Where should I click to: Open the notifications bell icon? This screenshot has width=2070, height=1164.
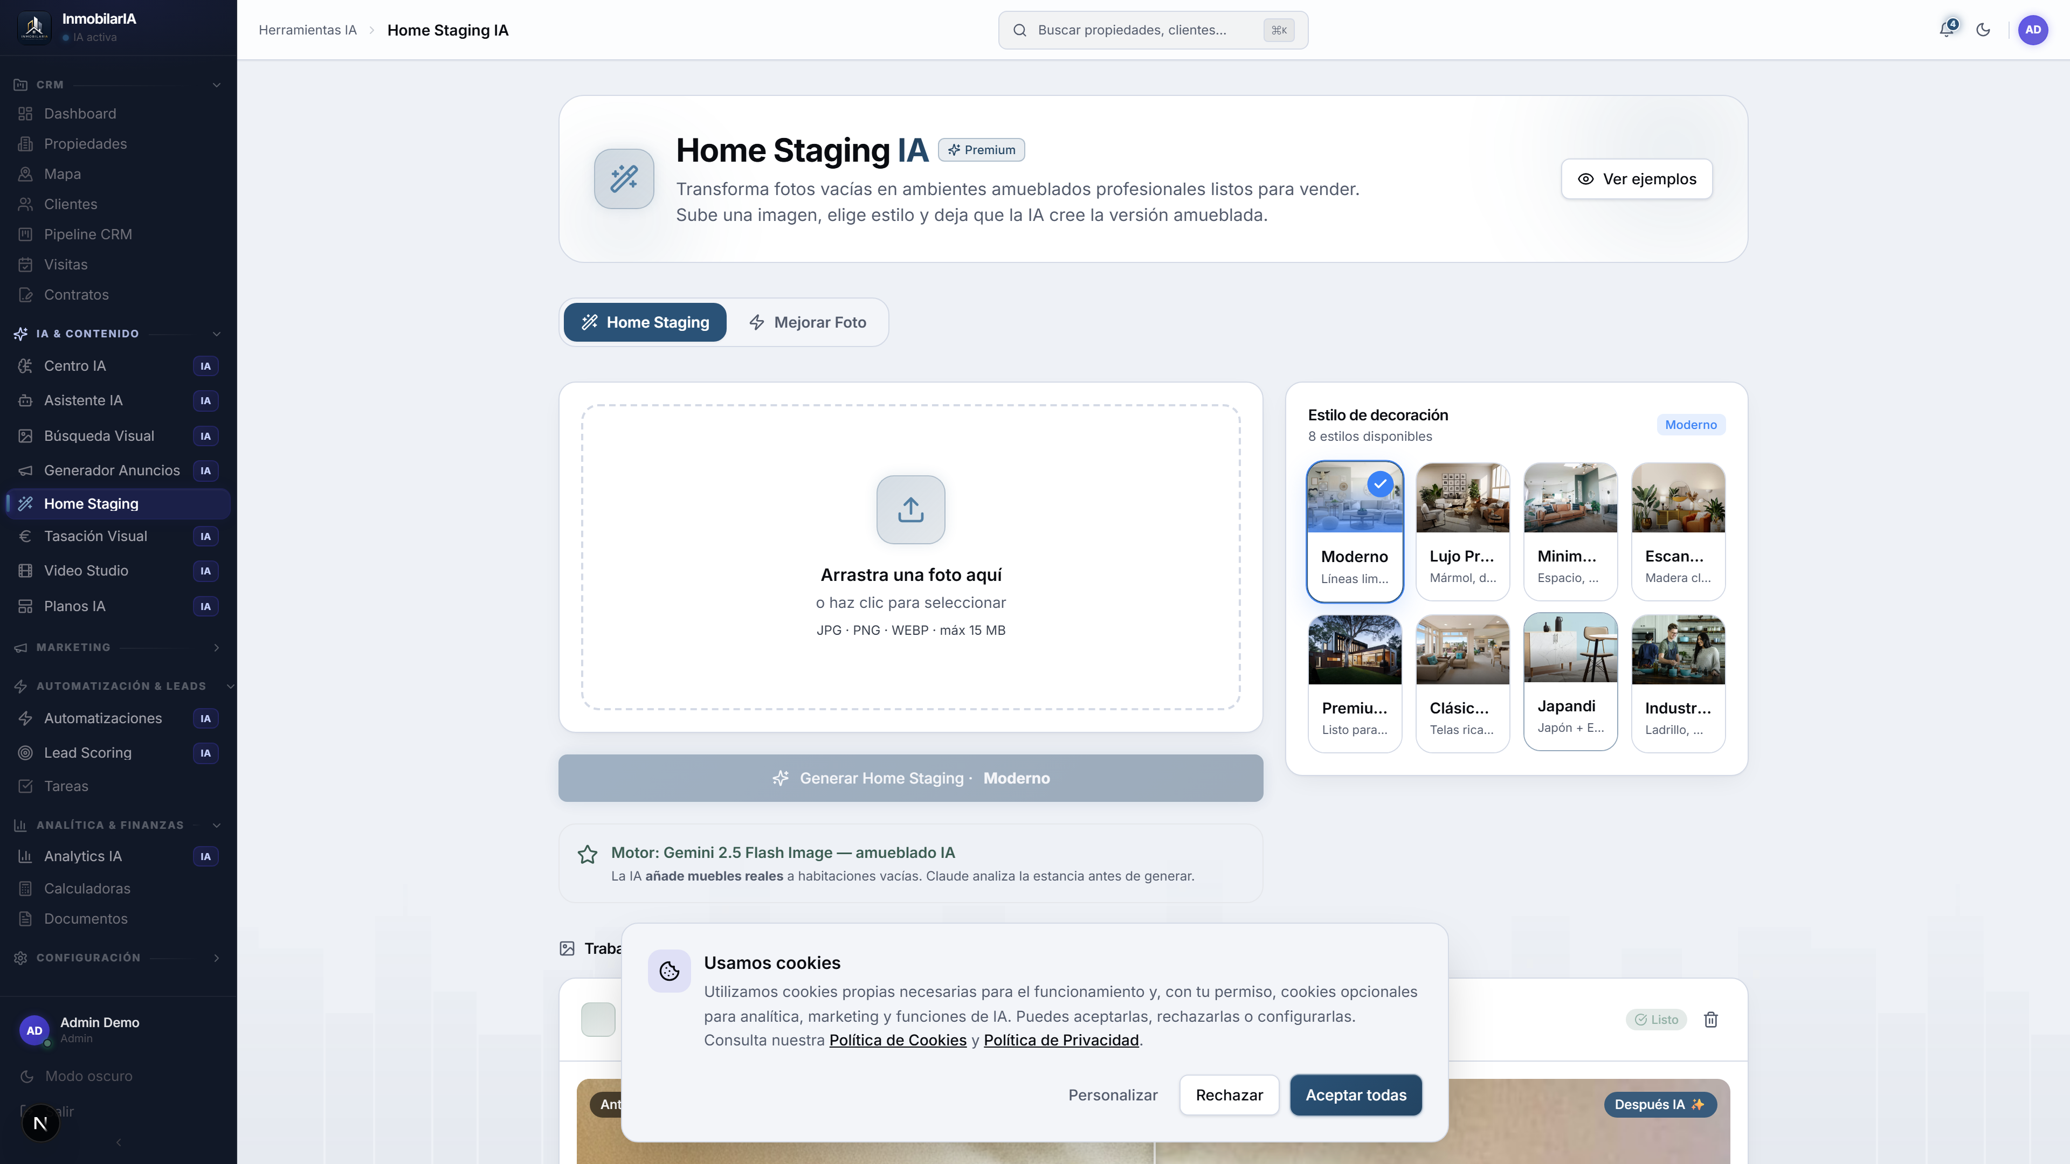pos(1947,30)
